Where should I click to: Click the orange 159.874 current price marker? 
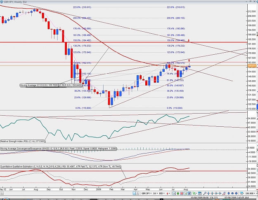pos(252,66)
